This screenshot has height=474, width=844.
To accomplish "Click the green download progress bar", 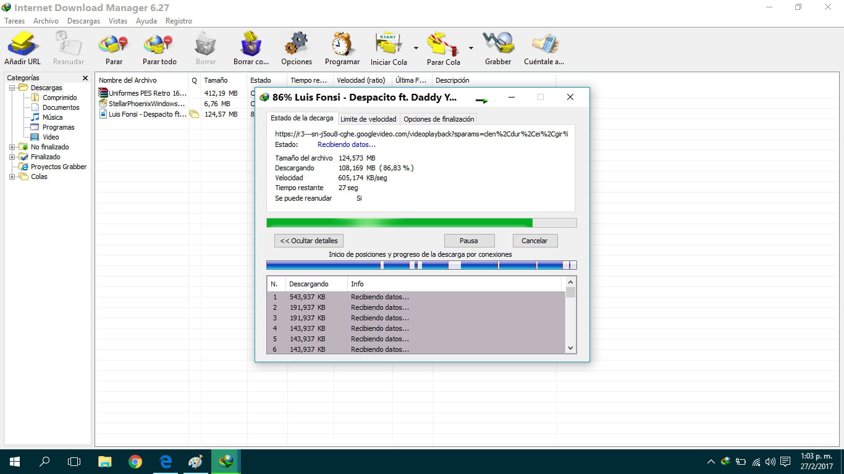I will 421,223.
